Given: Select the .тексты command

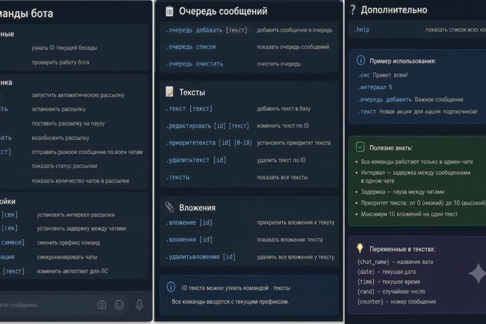Looking at the screenshot, I should pos(178,178).
